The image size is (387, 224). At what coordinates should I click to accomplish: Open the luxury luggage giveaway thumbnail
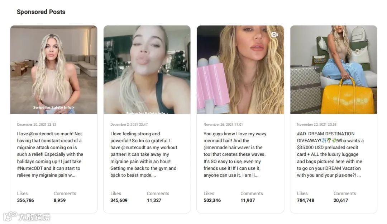pos(334,70)
